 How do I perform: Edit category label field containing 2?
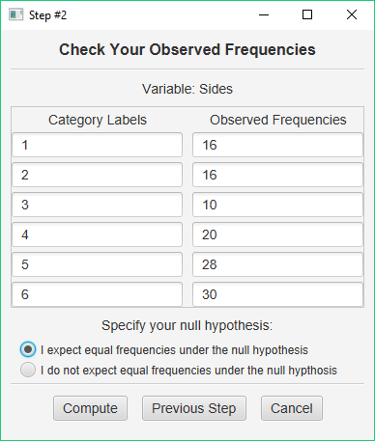[x=98, y=175]
